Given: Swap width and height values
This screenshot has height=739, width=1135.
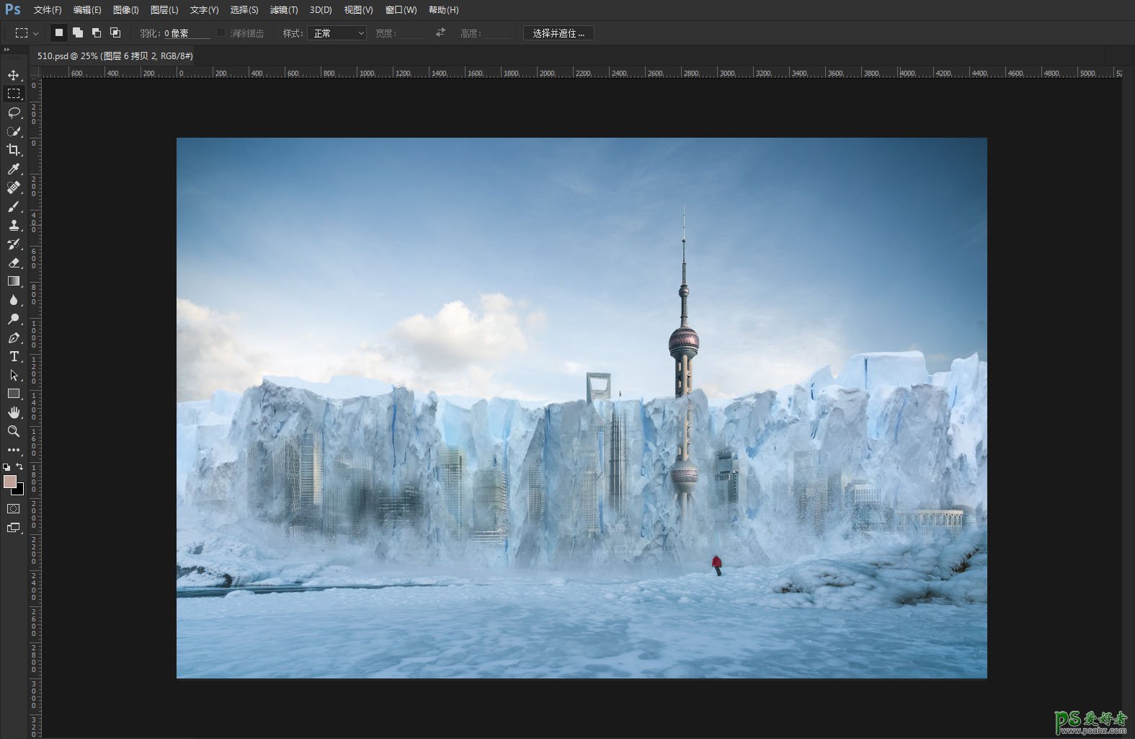Looking at the screenshot, I should [440, 32].
